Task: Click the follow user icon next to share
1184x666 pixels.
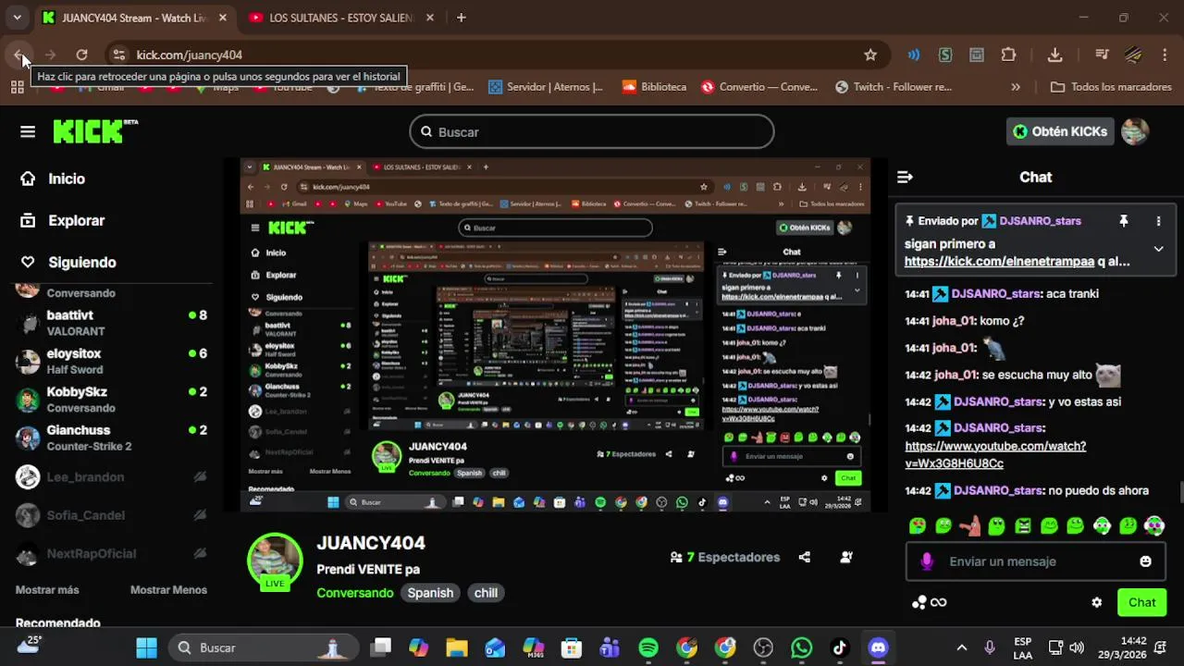Action: point(846,557)
